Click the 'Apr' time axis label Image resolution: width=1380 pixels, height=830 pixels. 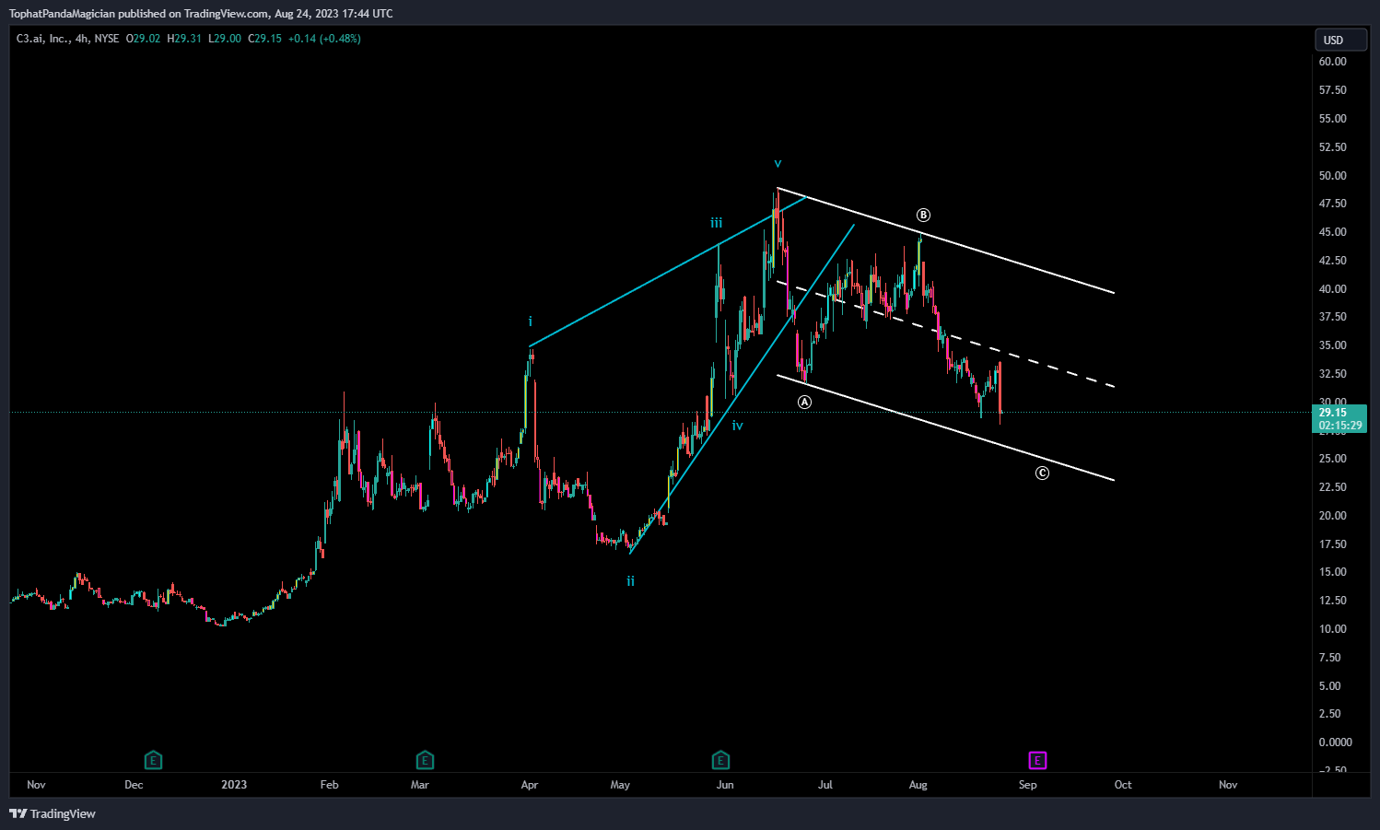tap(529, 785)
